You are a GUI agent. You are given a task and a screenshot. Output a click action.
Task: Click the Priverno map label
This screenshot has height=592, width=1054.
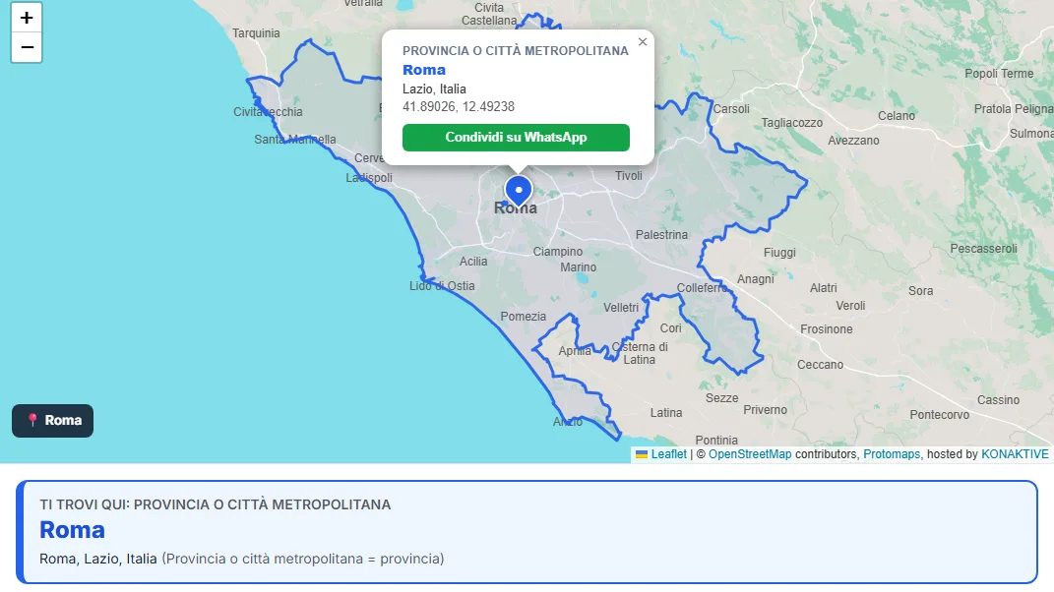[x=765, y=410]
